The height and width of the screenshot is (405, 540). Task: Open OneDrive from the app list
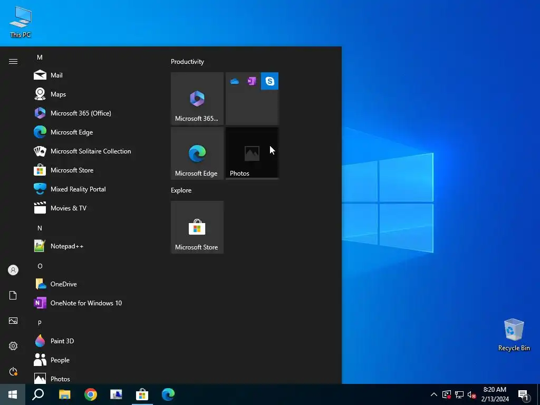(92, 284)
